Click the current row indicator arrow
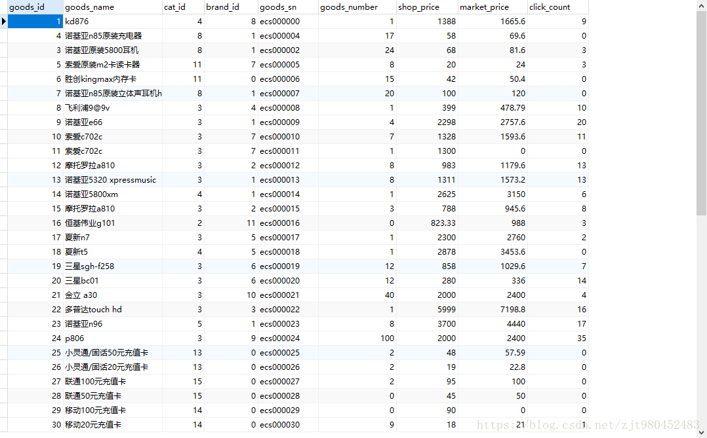 pos(4,21)
